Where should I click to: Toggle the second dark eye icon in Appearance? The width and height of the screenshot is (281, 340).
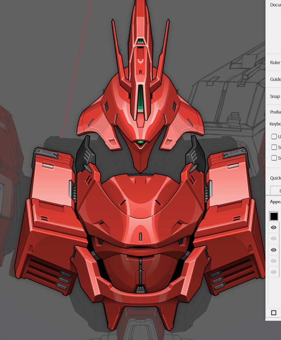pyautogui.click(x=274, y=250)
